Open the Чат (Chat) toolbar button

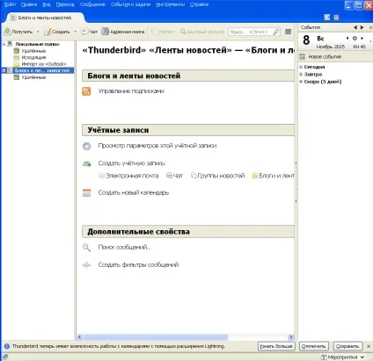coord(89,32)
